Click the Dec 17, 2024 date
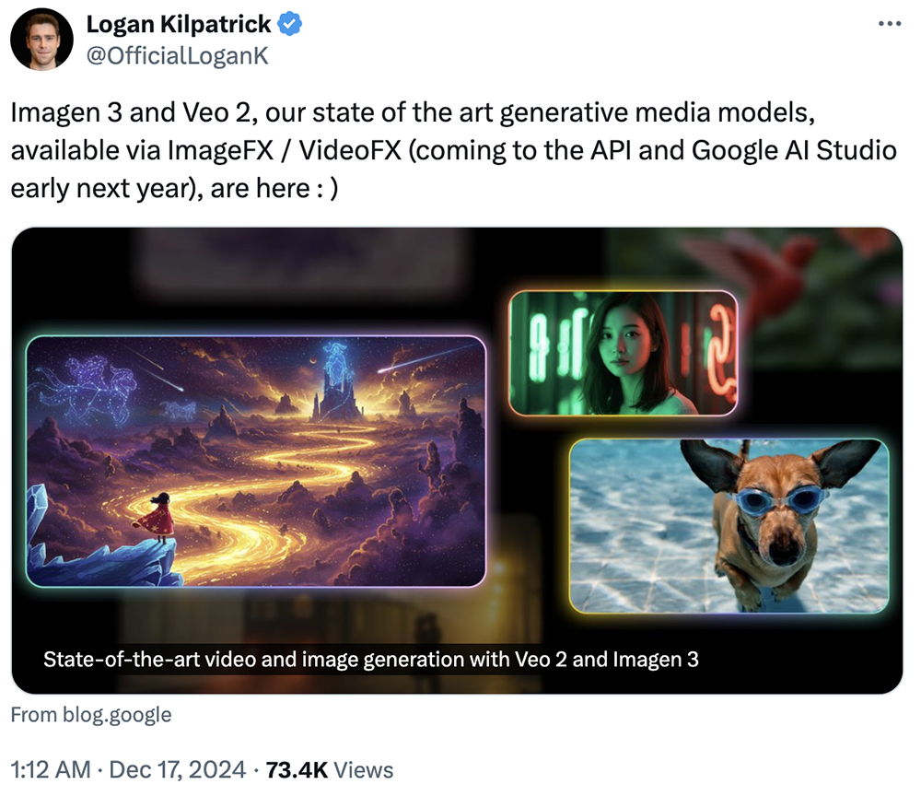This screenshot has width=921, height=796. [x=178, y=769]
